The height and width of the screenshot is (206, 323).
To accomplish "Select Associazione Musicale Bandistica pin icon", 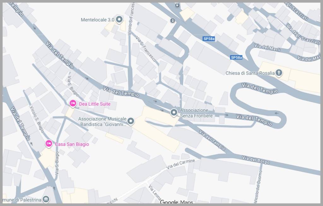I will pyautogui.click(x=131, y=121).
